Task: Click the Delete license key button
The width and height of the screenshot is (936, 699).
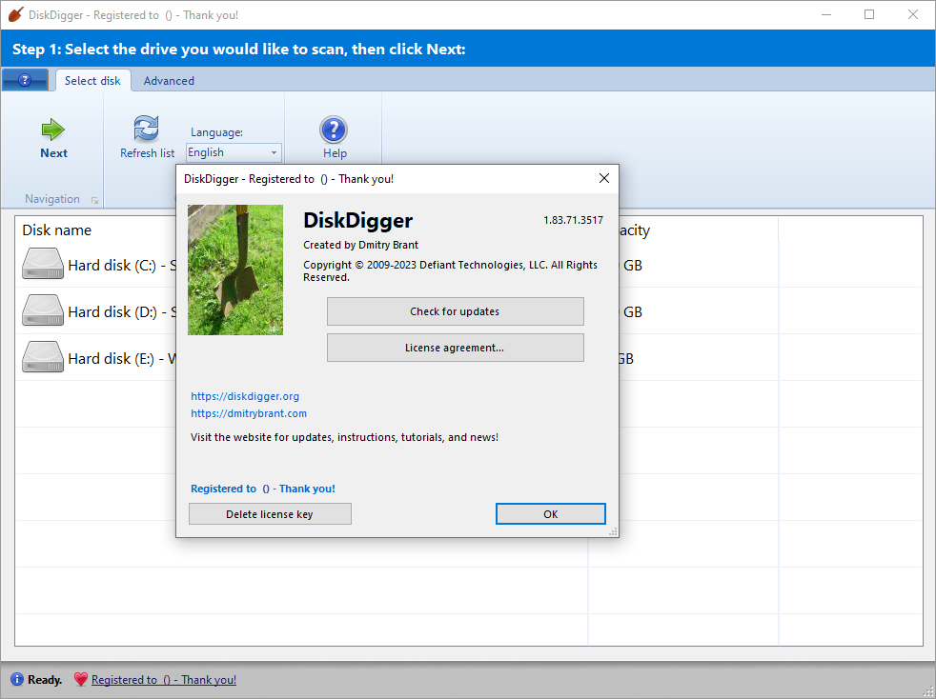Action: (270, 514)
